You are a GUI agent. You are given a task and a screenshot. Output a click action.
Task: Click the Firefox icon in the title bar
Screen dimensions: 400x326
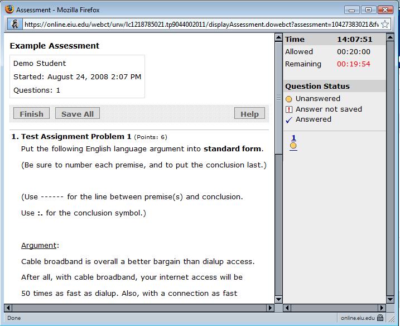(x=9, y=9)
